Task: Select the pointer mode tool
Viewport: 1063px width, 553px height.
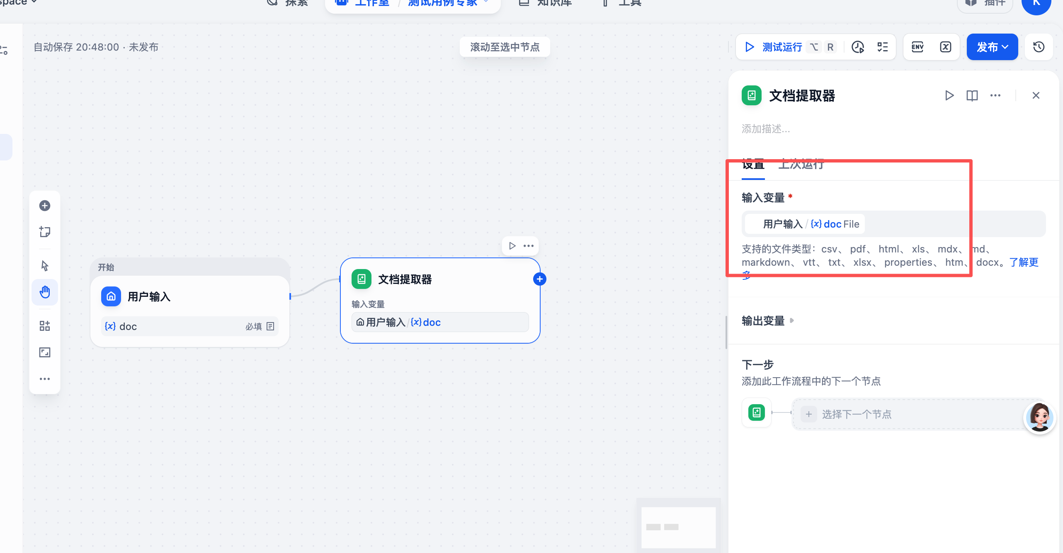Action: click(45, 266)
